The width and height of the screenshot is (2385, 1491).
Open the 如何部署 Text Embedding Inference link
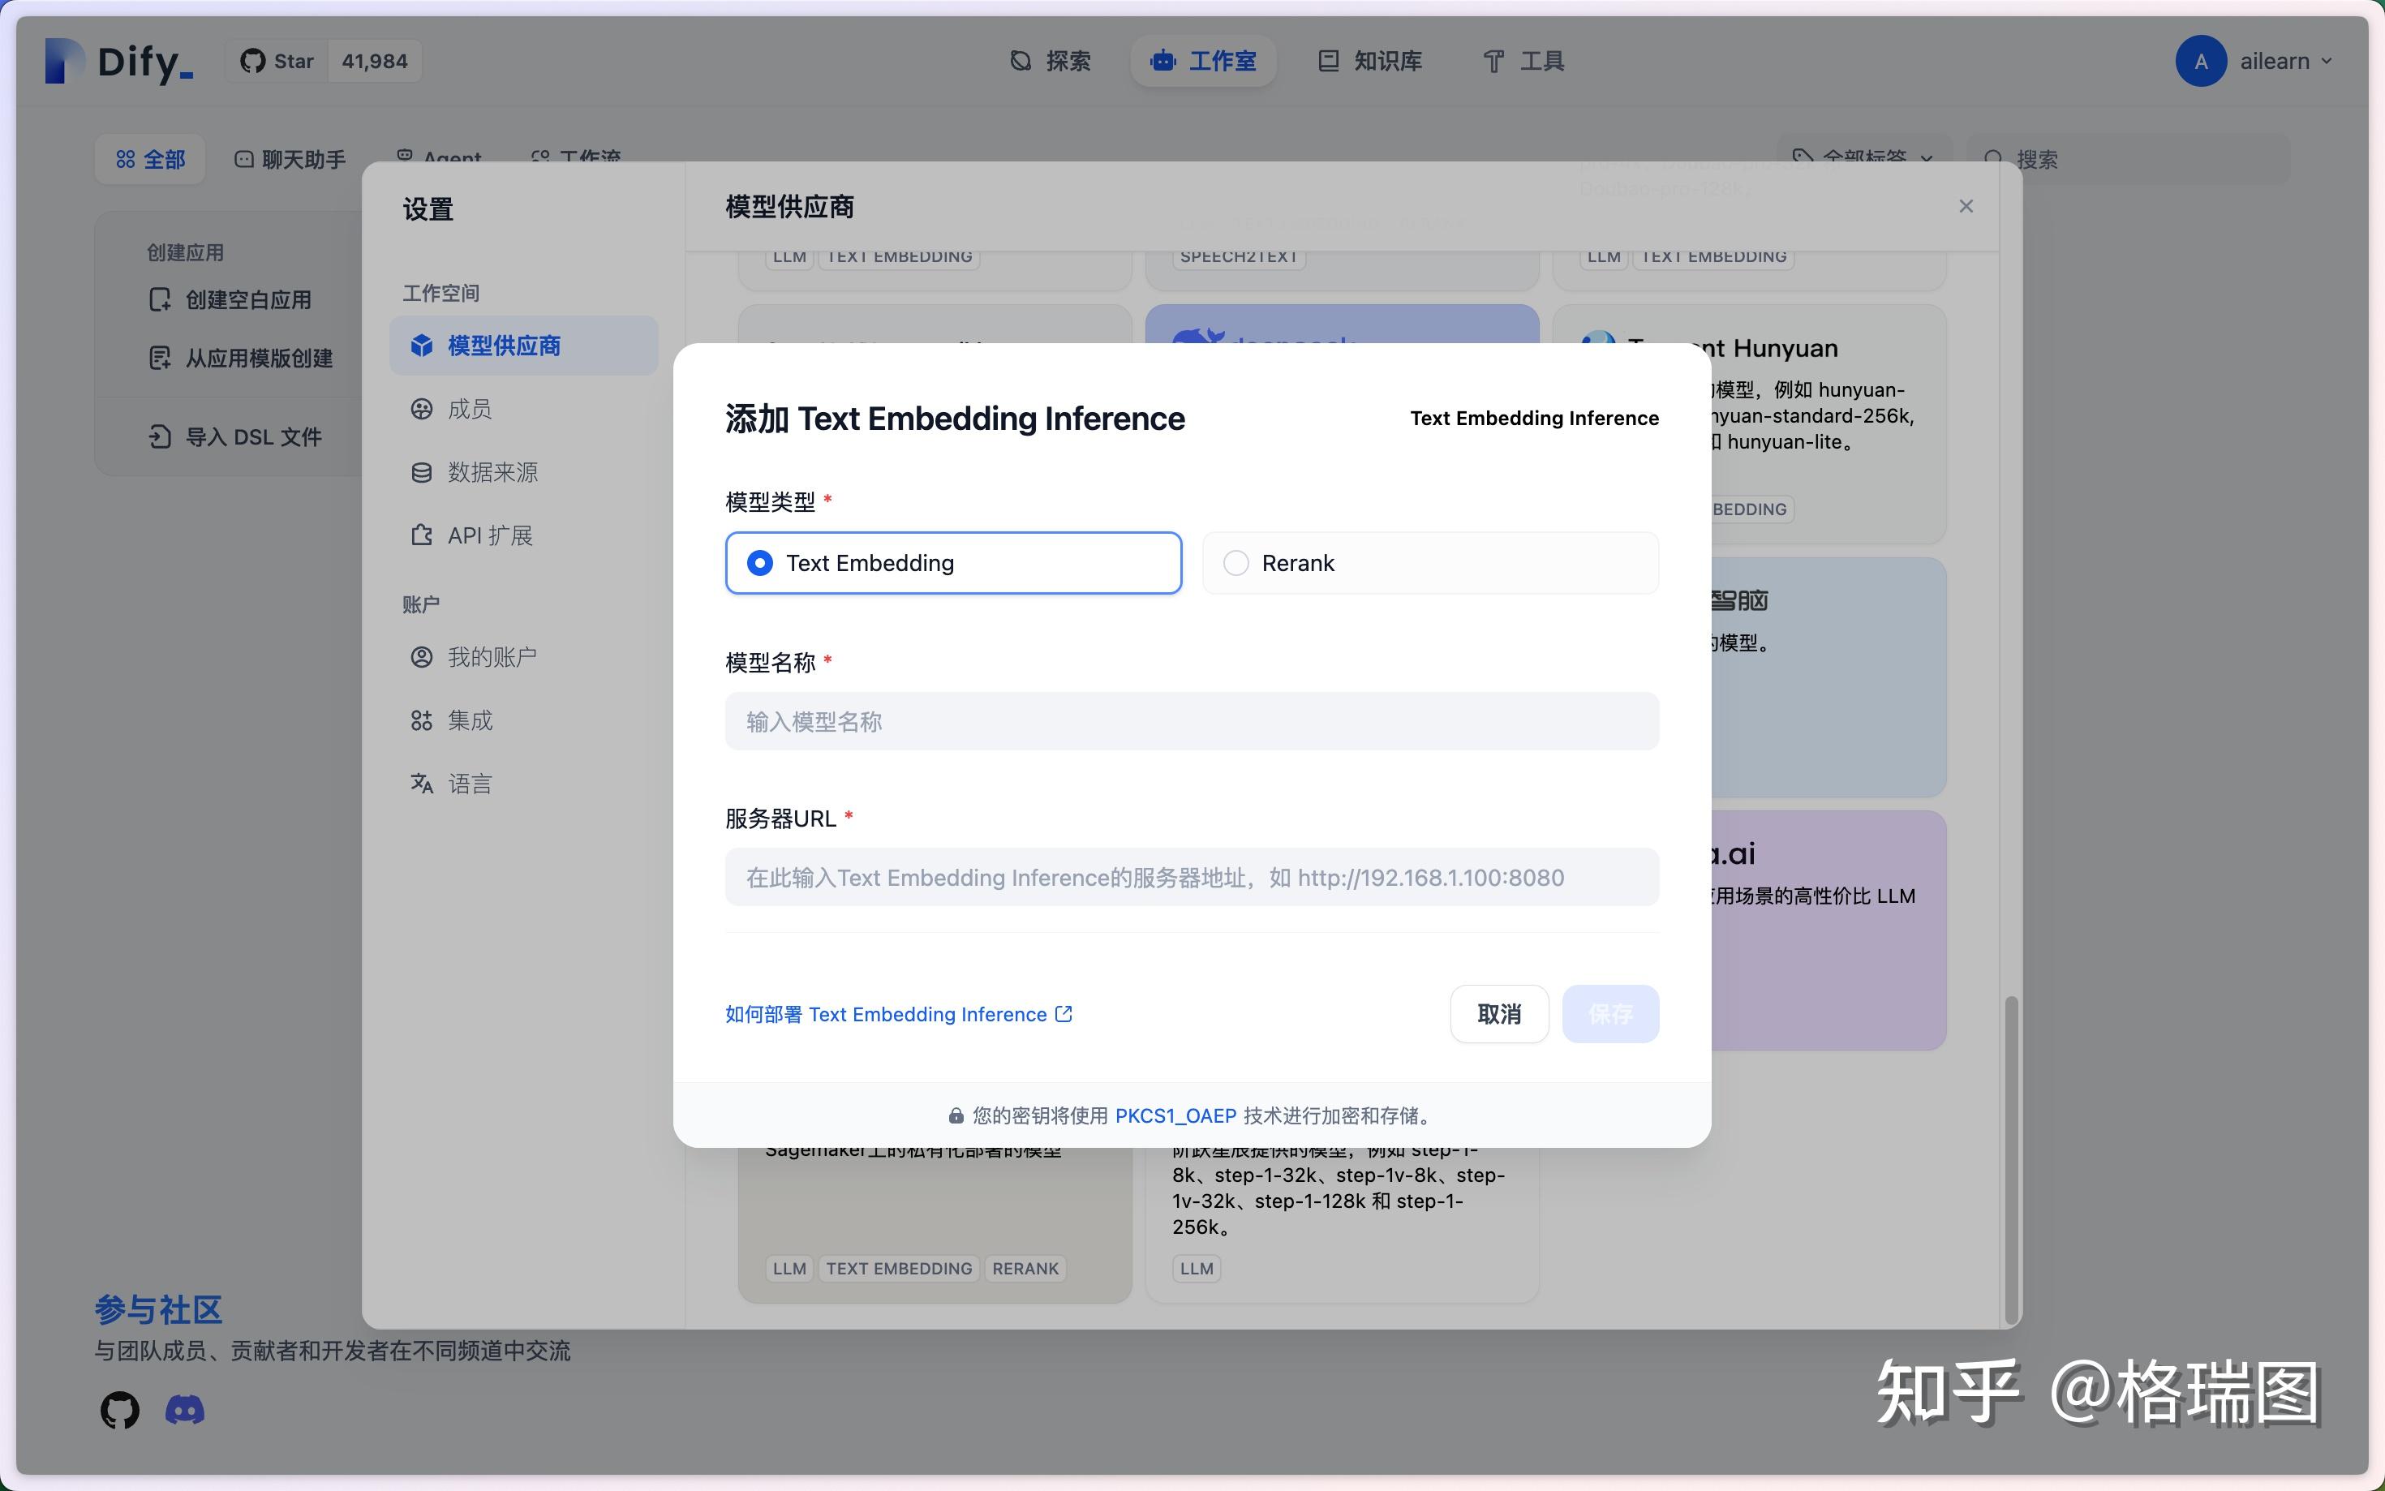pos(897,1014)
